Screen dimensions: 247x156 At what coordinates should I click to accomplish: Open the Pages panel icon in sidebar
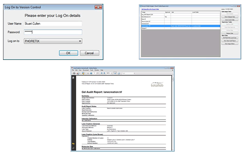pyautogui.click(x=73, y=78)
